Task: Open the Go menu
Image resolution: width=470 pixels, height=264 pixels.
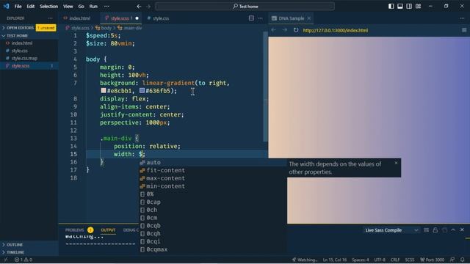Action: coord(81,7)
